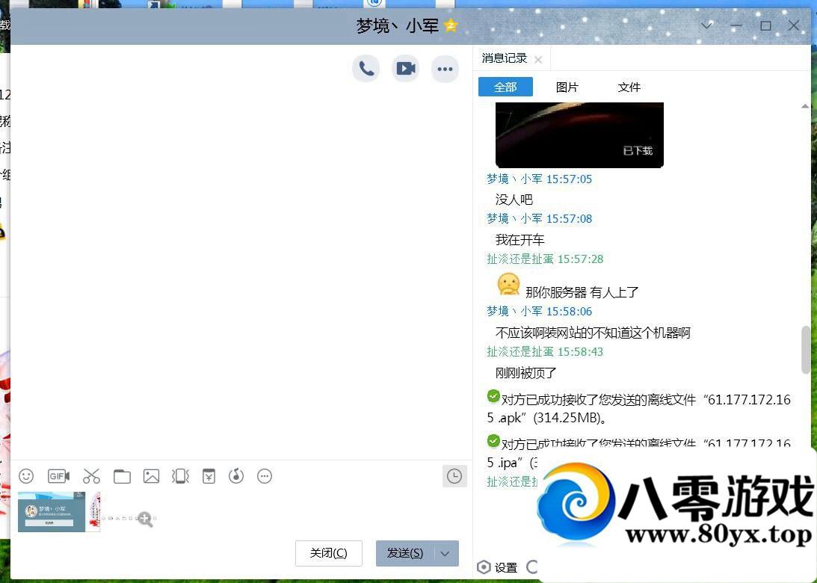The width and height of the screenshot is (817, 583).
Task: Open the chat session chevron menu
Action: point(706,25)
